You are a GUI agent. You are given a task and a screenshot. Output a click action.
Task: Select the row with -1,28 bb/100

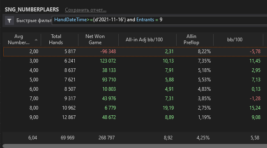tap(135, 99)
